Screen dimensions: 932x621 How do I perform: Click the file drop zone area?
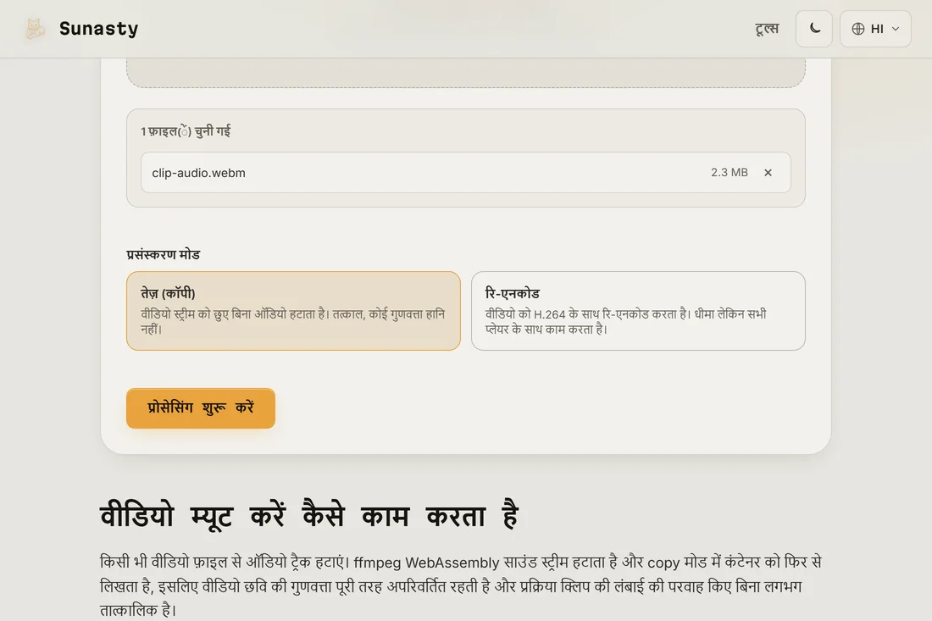point(466,73)
